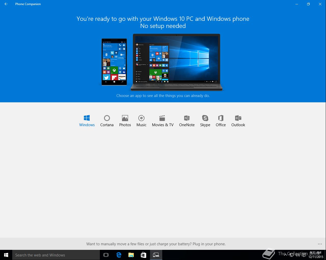Choose the OneNote app icon
Screen dimensions: 326x260
tap(187, 121)
